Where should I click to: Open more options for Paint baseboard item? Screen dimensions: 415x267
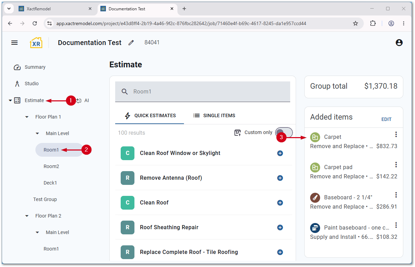point(396,225)
